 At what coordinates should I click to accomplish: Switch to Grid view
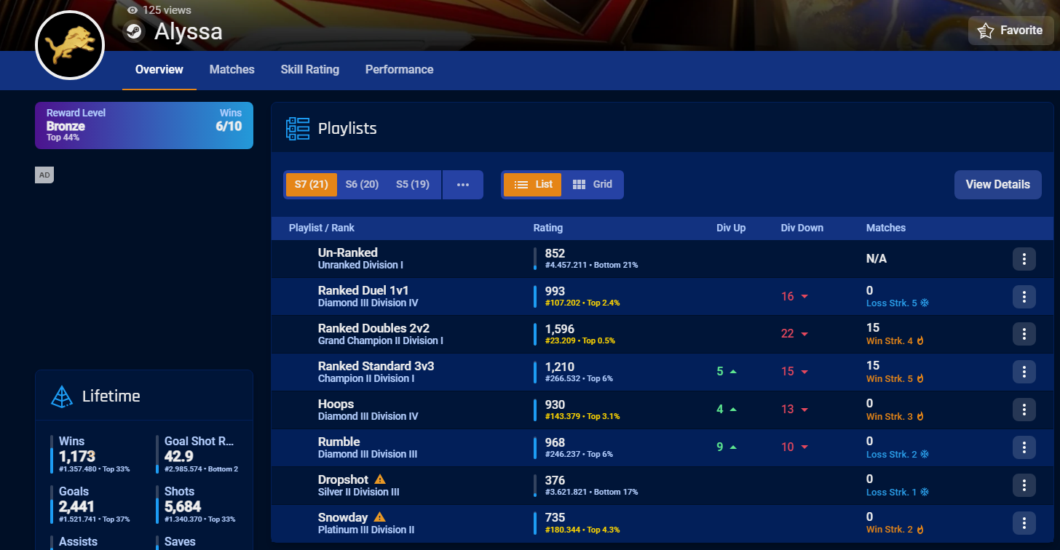pos(593,184)
